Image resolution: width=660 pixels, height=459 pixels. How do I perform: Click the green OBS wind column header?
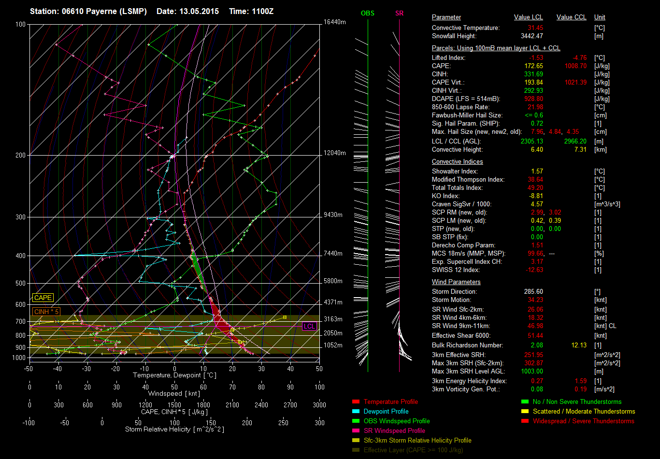tap(368, 14)
